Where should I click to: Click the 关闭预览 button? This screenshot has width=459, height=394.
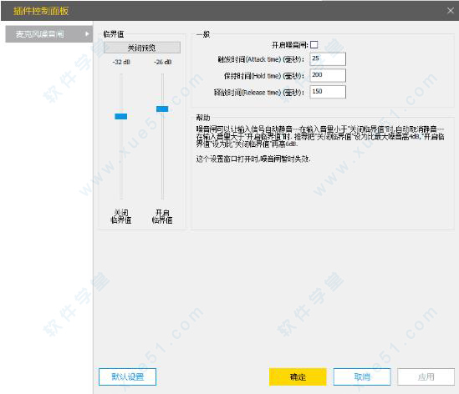click(142, 48)
